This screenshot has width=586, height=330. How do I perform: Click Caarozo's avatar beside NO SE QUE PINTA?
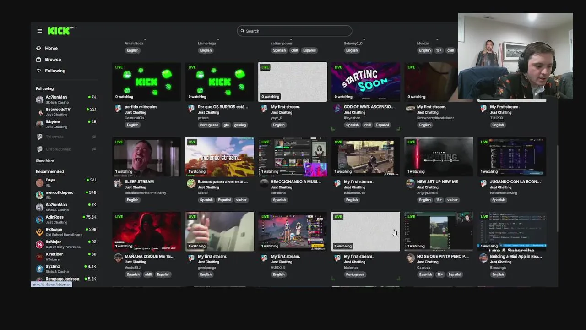(411, 258)
